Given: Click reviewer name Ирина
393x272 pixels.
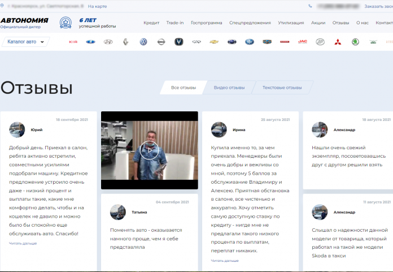Looking at the screenshot, I should [239, 129].
